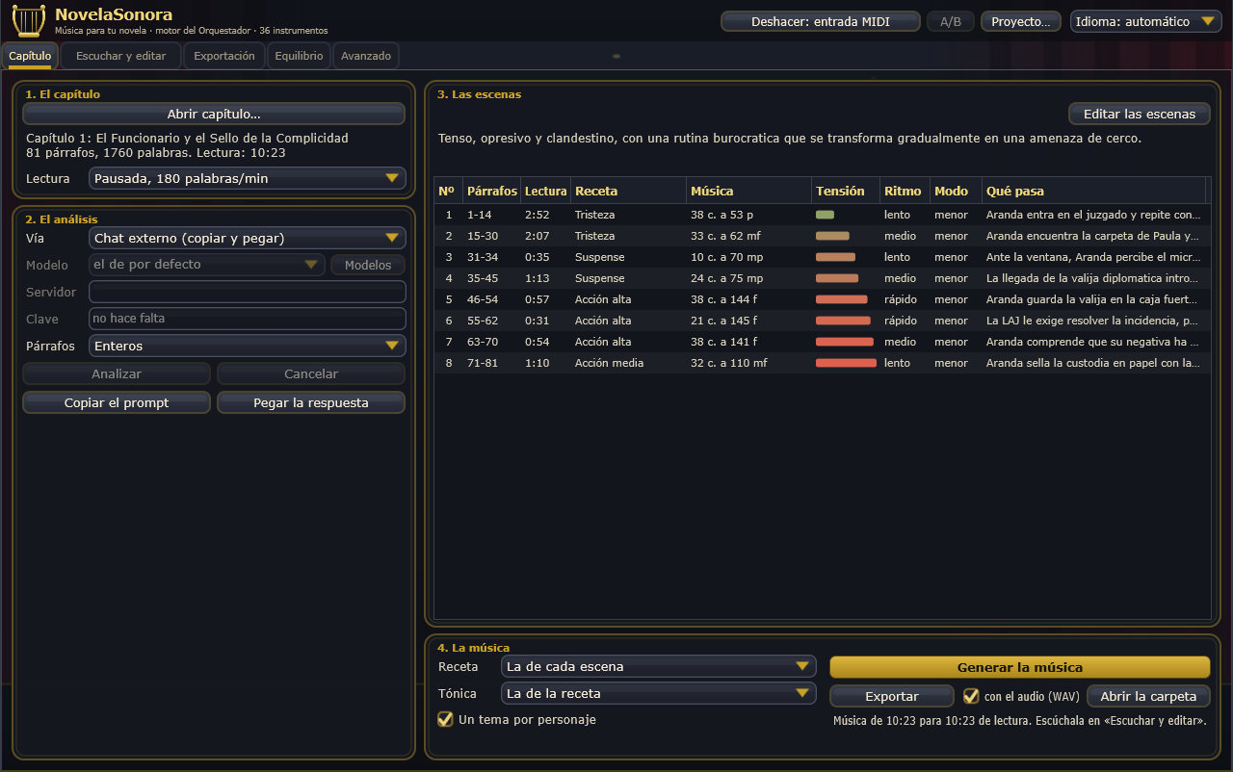Expand the Tónica dropdown
The width and height of the screenshot is (1233, 772).
pyautogui.click(x=659, y=693)
